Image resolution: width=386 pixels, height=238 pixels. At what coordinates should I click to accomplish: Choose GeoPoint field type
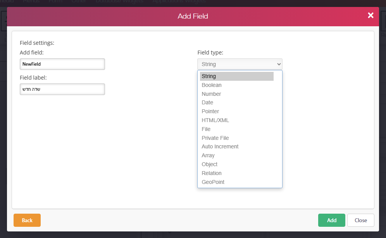(236, 182)
